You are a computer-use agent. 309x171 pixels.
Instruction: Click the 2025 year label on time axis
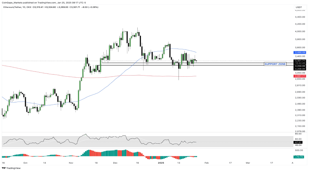tap(161, 163)
